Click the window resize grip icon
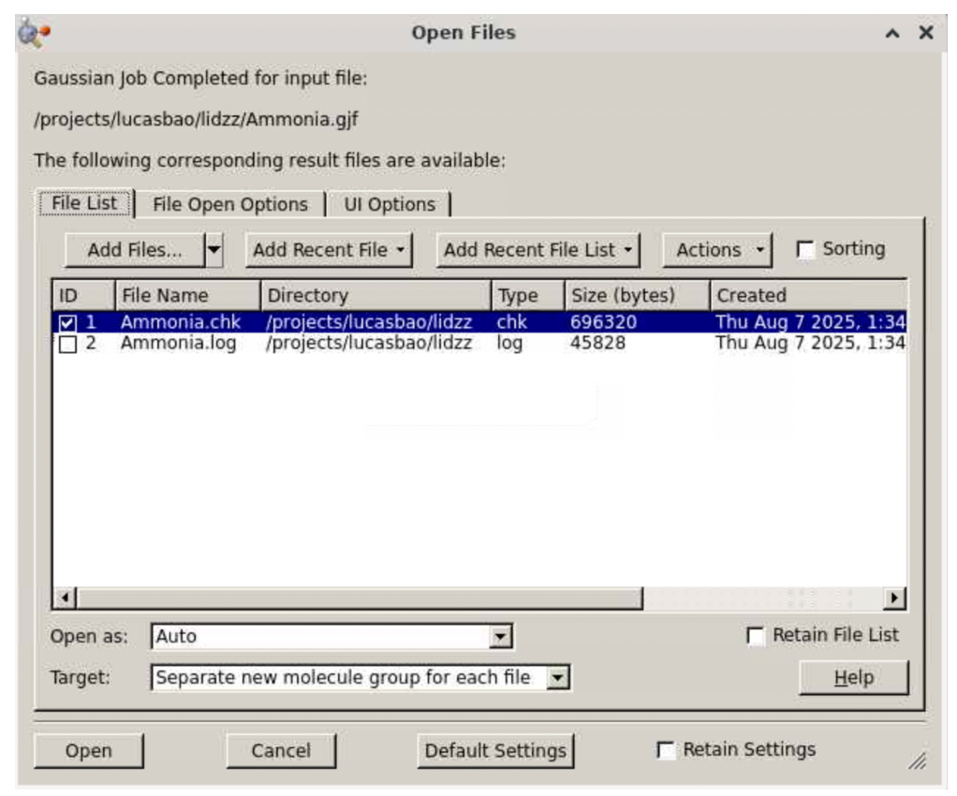 (x=920, y=761)
